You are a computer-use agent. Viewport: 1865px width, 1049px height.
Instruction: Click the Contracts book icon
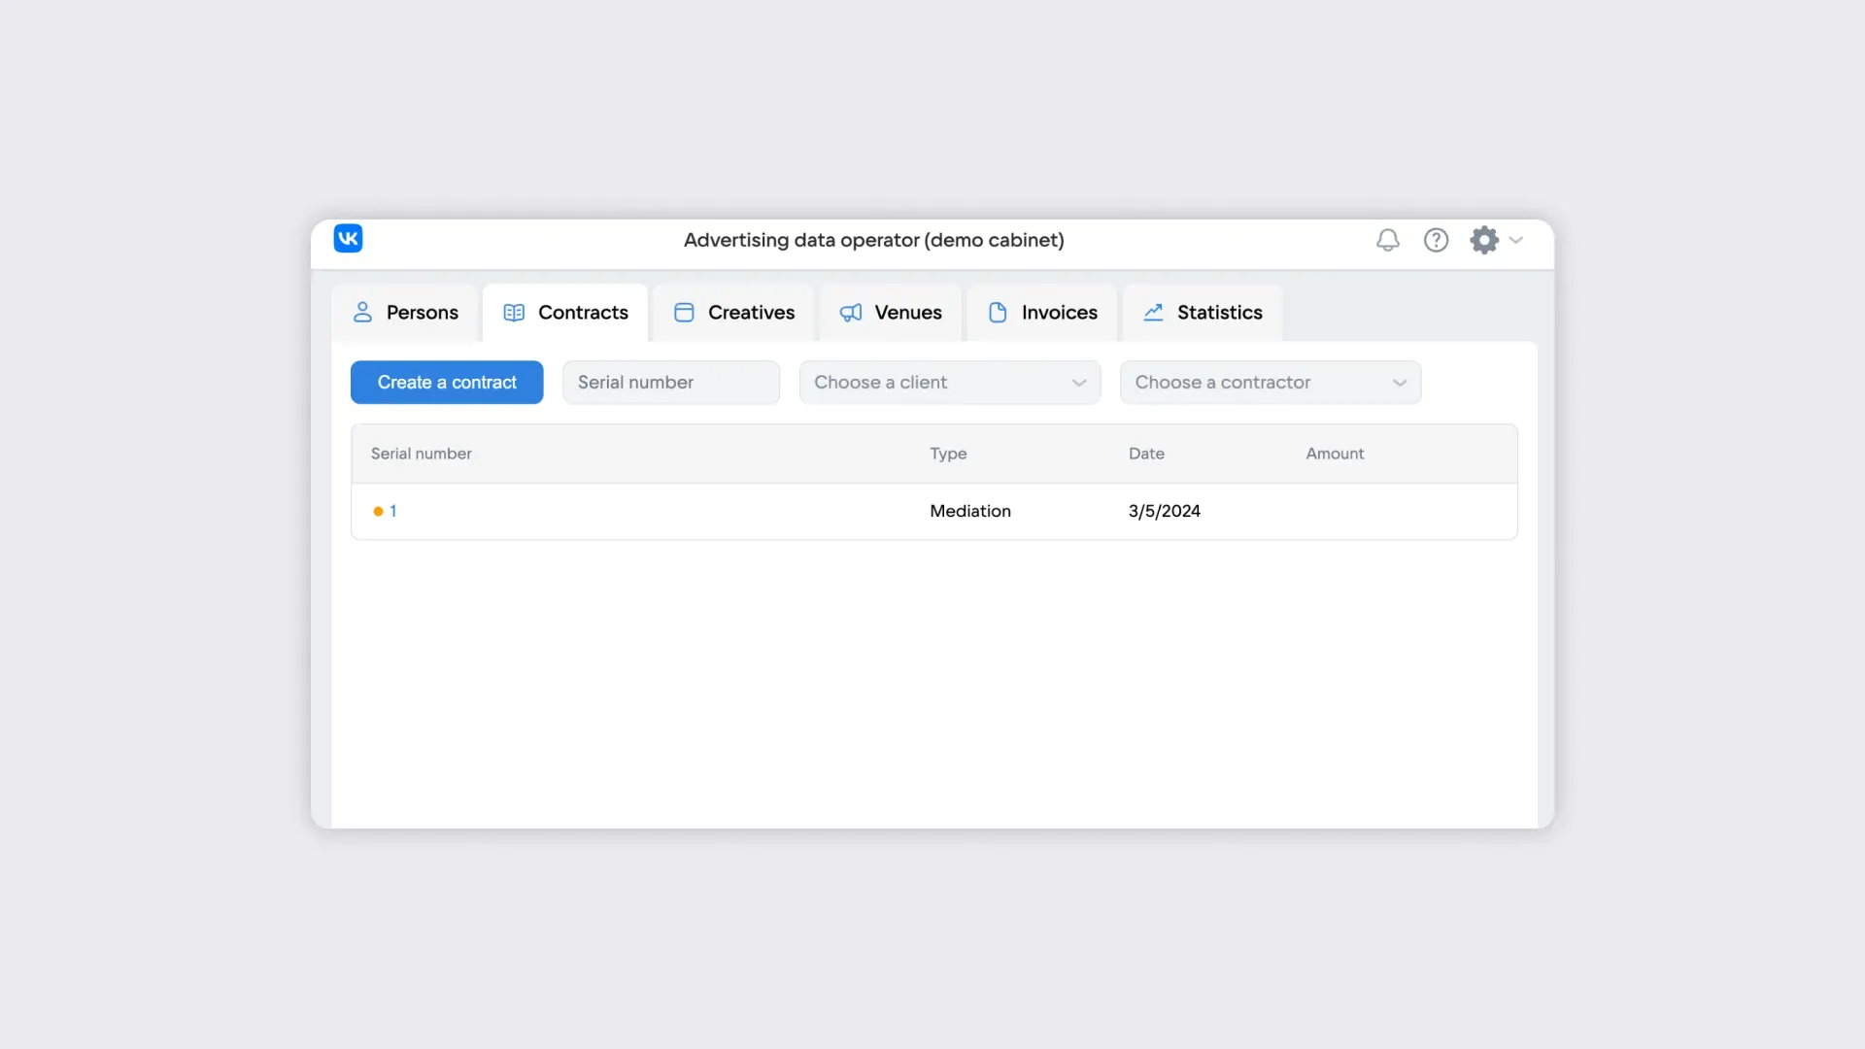[x=514, y=313]
